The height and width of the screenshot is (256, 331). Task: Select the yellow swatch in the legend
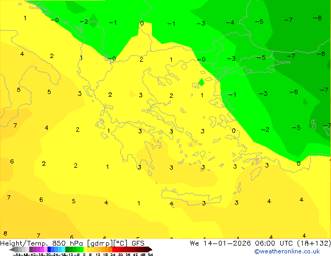click(x=85, y=249)
